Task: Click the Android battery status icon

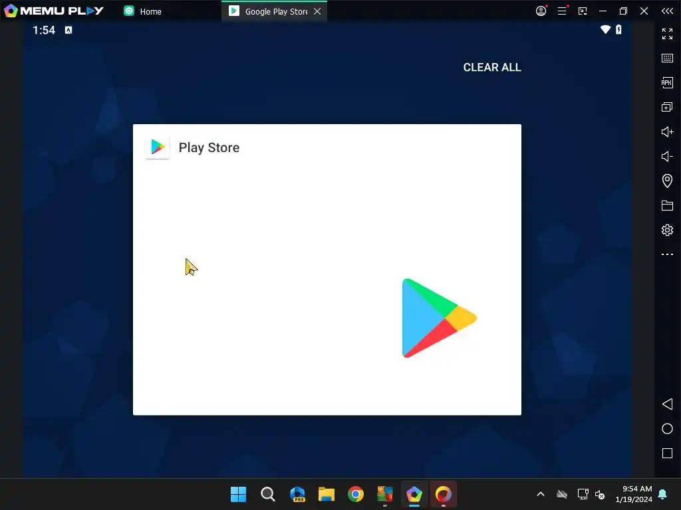Action: 618,29
